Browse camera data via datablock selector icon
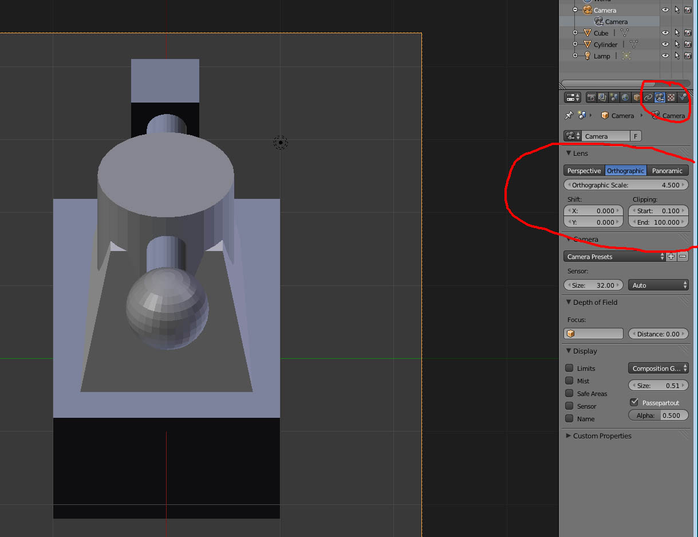 (x=573, y=136)
